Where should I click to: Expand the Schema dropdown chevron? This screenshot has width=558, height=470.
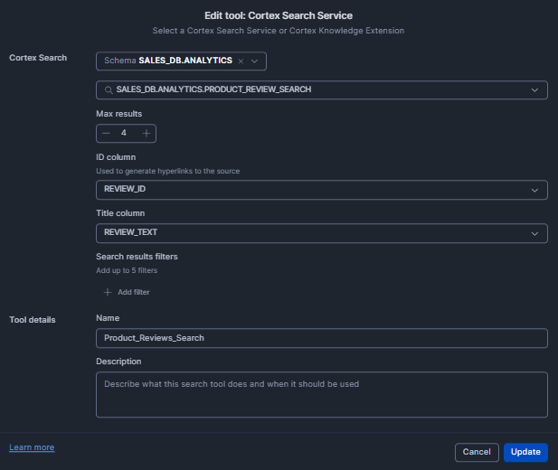point(254,61)
